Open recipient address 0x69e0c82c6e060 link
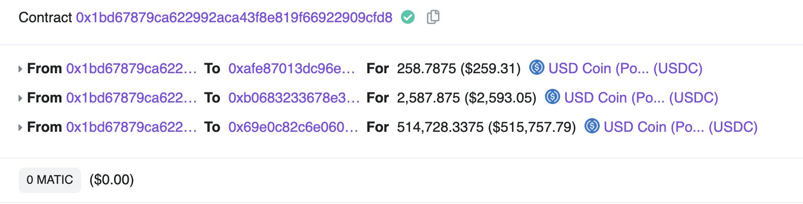This screenshot has width=803, height=204. click(x=293, y=127)
